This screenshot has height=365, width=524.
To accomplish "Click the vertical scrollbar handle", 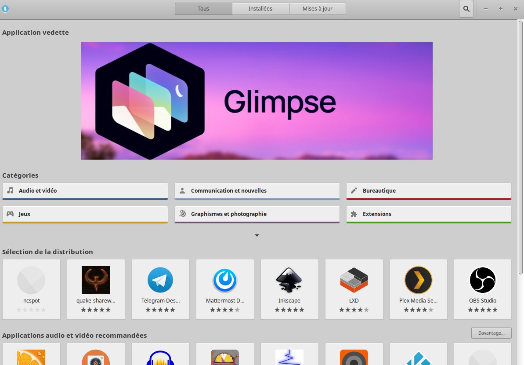I will click(x=520, y=147).
